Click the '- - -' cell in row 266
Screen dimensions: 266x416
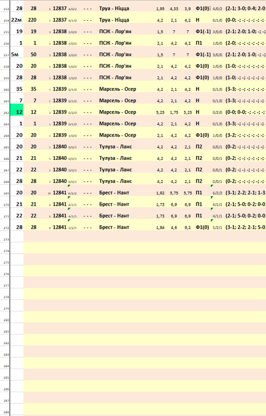tap(88, 159)
